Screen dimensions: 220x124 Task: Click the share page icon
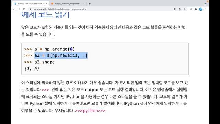click(180, 9)
